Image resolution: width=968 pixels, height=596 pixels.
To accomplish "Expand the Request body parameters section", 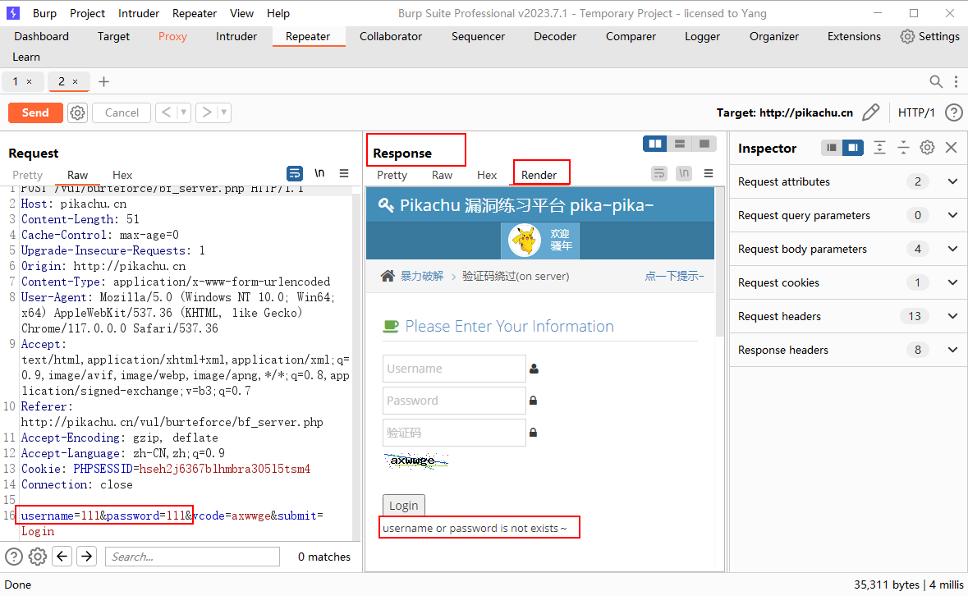I will pos(952,249).
